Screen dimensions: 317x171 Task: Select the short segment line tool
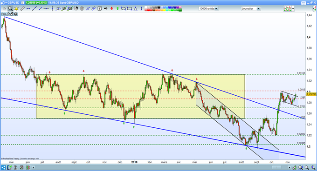(41, 9)
